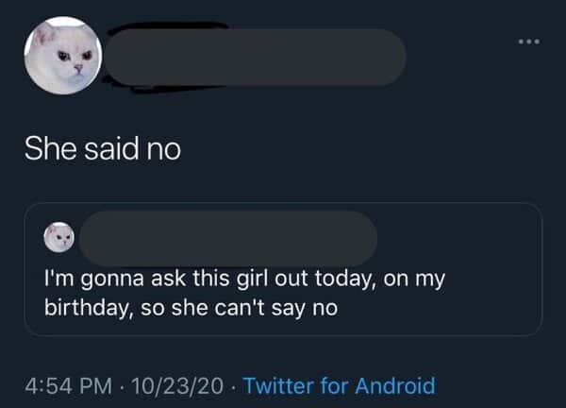
Task: Click the 4:54 PM timestamp
Action: point(69,385)
